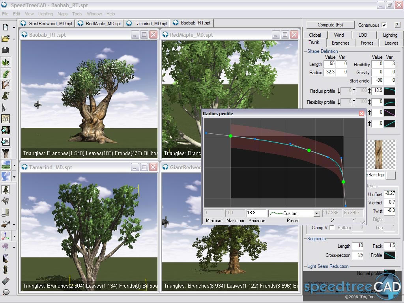The width and height of the screenshot is (404, 303).
Task: Toggle the leaves display icon
Action: 6,62
